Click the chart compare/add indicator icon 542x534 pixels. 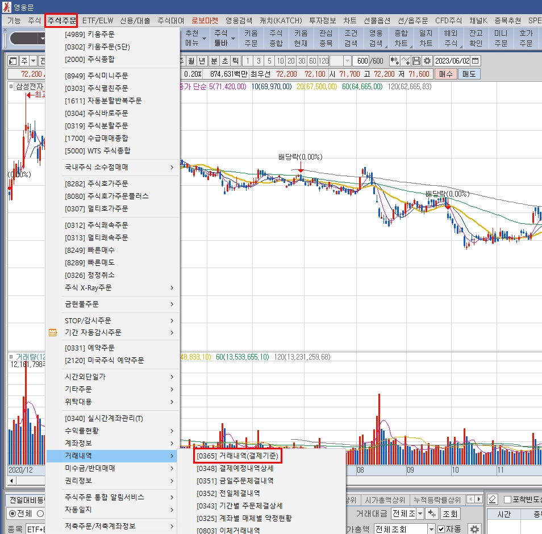click(x=394, y=61)
